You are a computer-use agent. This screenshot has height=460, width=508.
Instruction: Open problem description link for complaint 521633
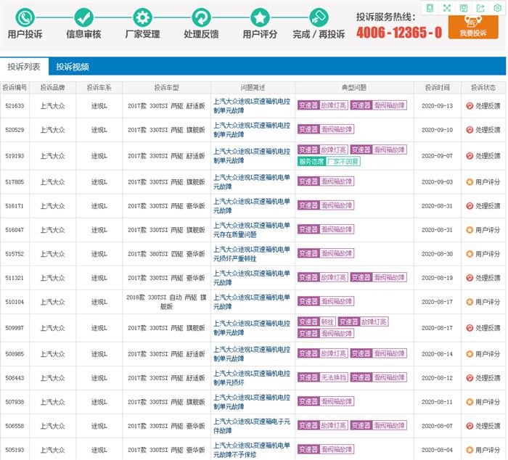click(252, 106)
